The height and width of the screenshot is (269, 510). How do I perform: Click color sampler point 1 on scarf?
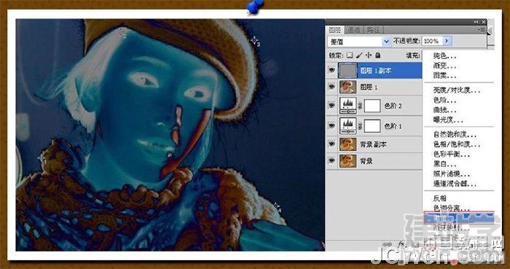(41, 158)
